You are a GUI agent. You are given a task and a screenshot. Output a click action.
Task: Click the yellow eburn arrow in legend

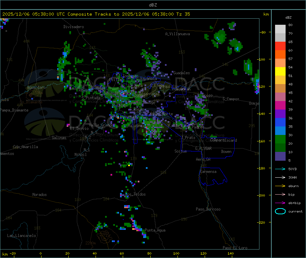280,186
